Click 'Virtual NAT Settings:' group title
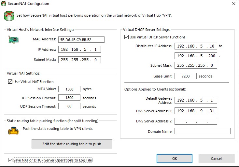This screenshot has height=167, width=239. [x=24, y=73]
